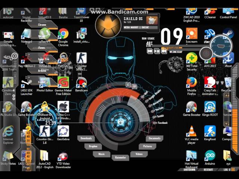Open Kingo ROOT shortcut
The height and width of the screenshot is (179, 239).
(210, 107)
